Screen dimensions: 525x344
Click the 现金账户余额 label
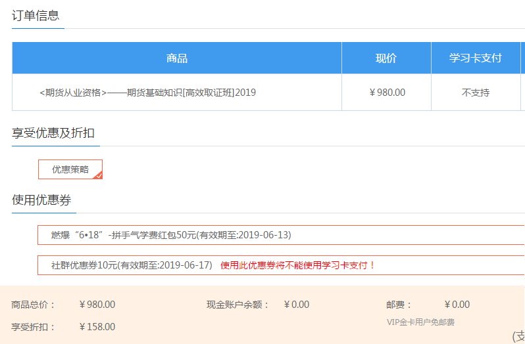click(238, 305)
